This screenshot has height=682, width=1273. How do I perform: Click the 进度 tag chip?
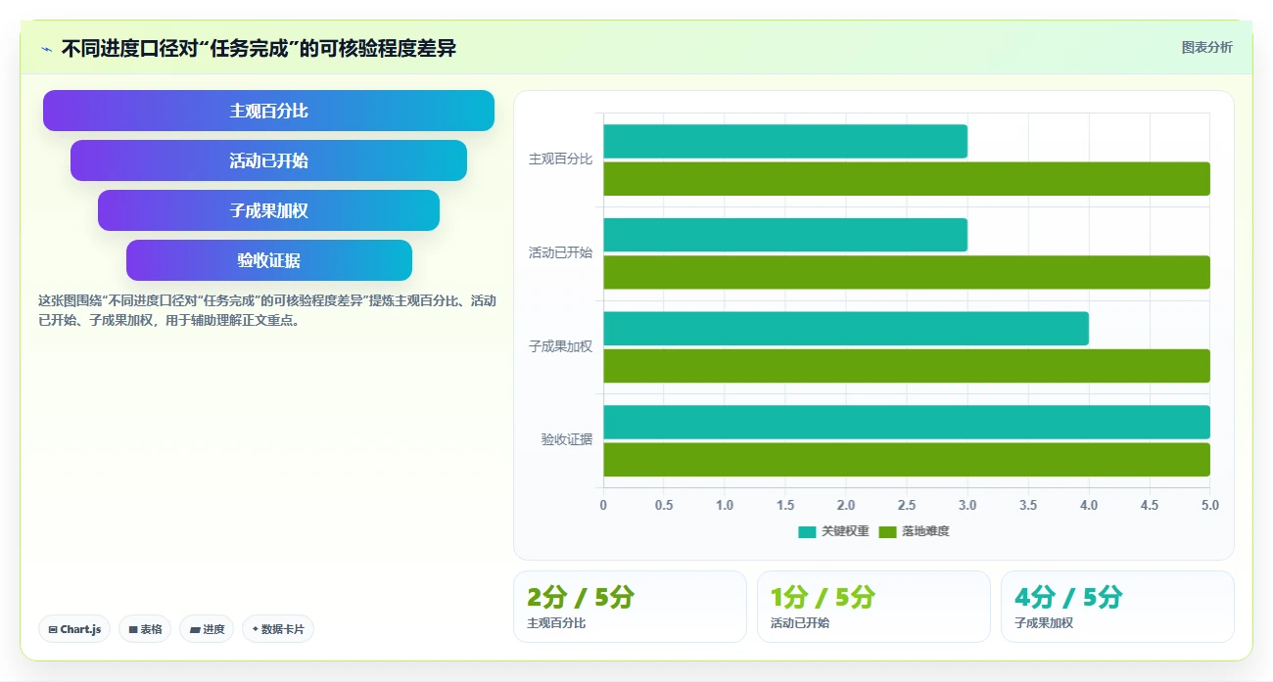[207, 629]
